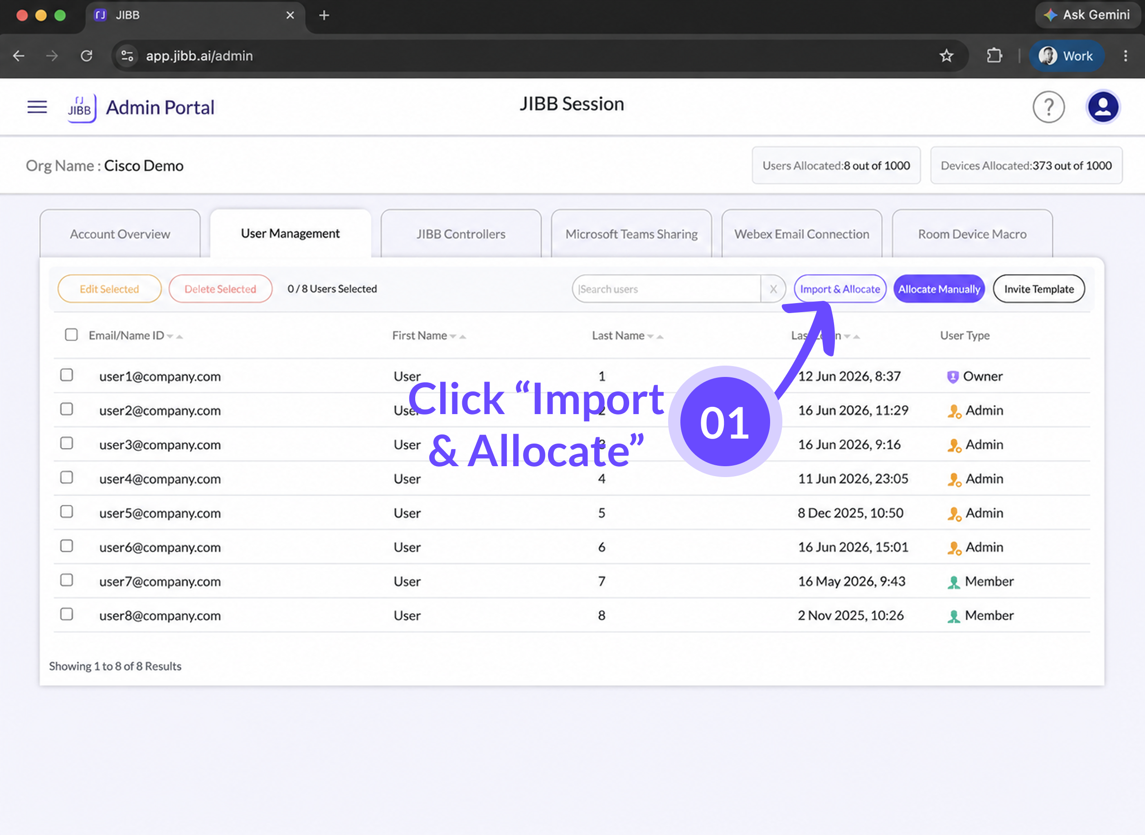Open the Room Device Macro tab

(972, 234)
